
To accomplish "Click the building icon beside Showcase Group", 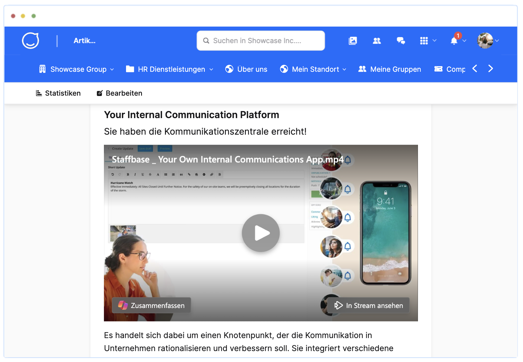I will coord(43,69).
